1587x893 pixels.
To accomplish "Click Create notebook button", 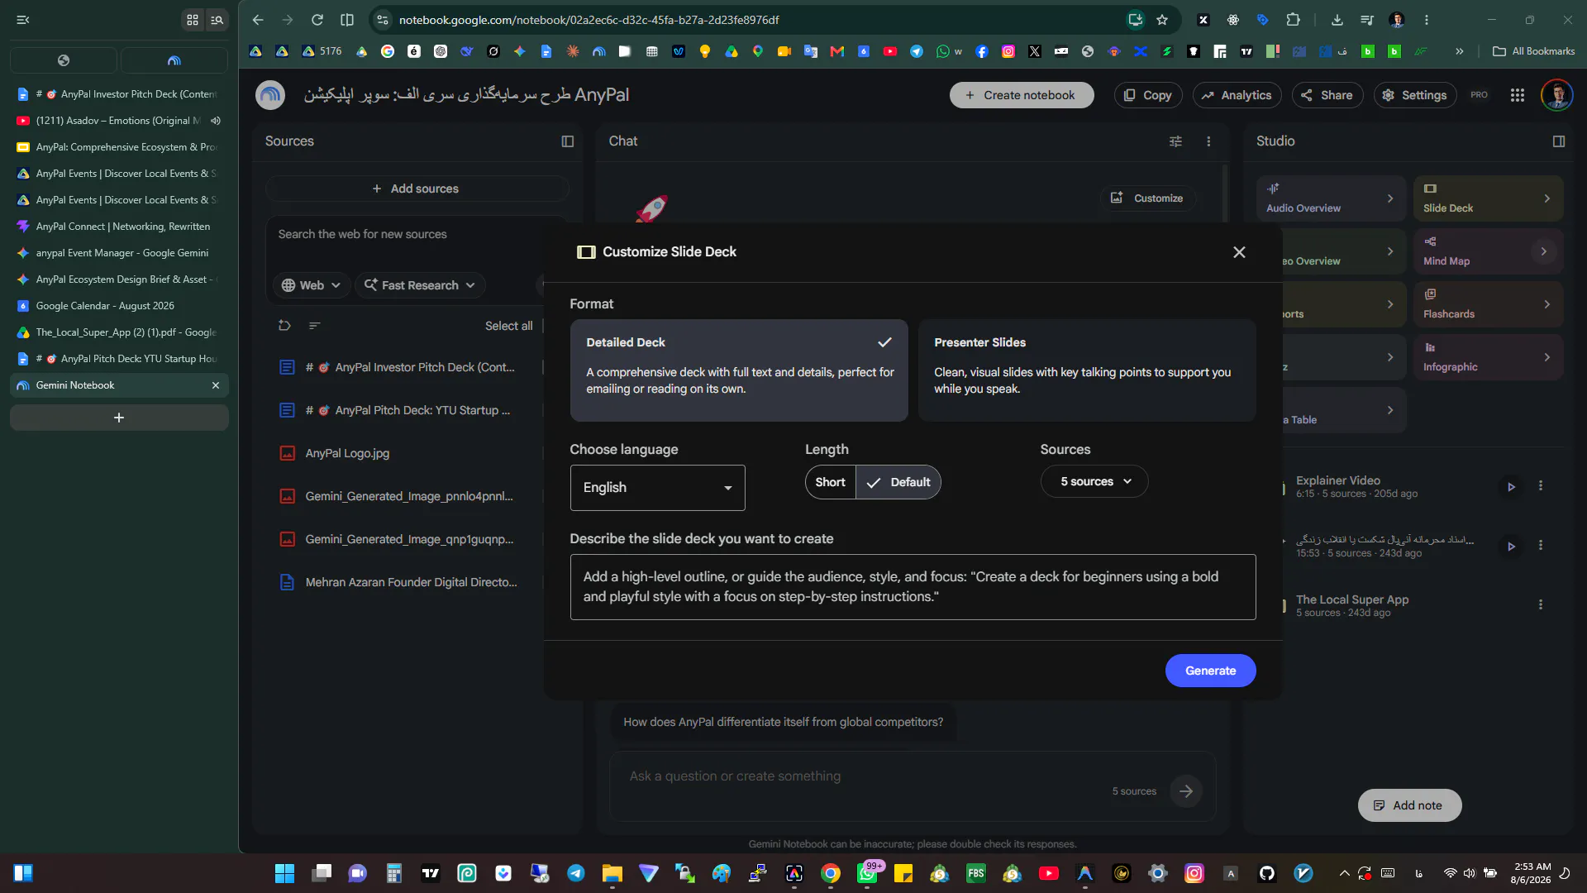I will (x=1022, y=95).
